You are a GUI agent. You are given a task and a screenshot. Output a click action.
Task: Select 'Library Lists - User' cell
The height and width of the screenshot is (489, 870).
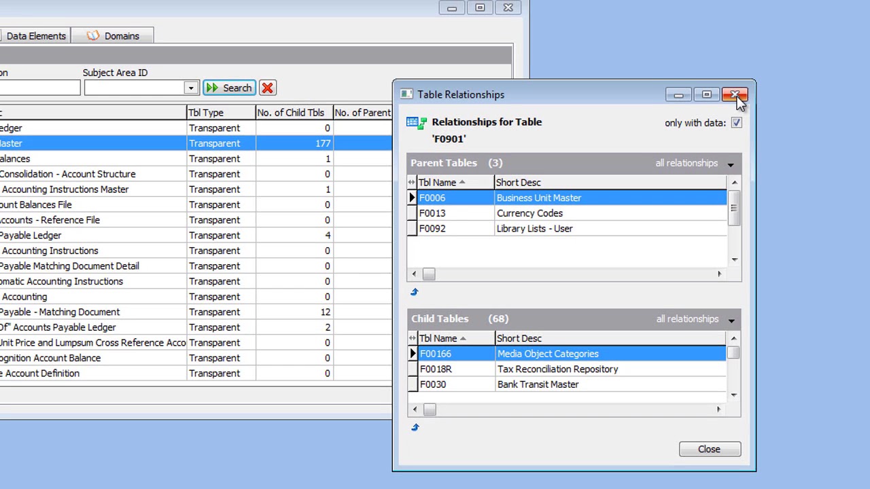pos(610,229)
